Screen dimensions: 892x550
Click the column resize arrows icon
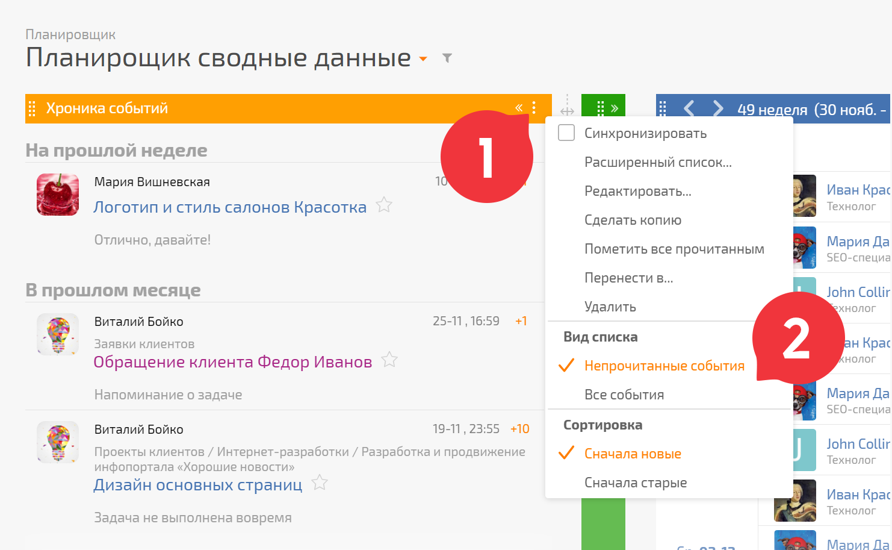(567, 111)
